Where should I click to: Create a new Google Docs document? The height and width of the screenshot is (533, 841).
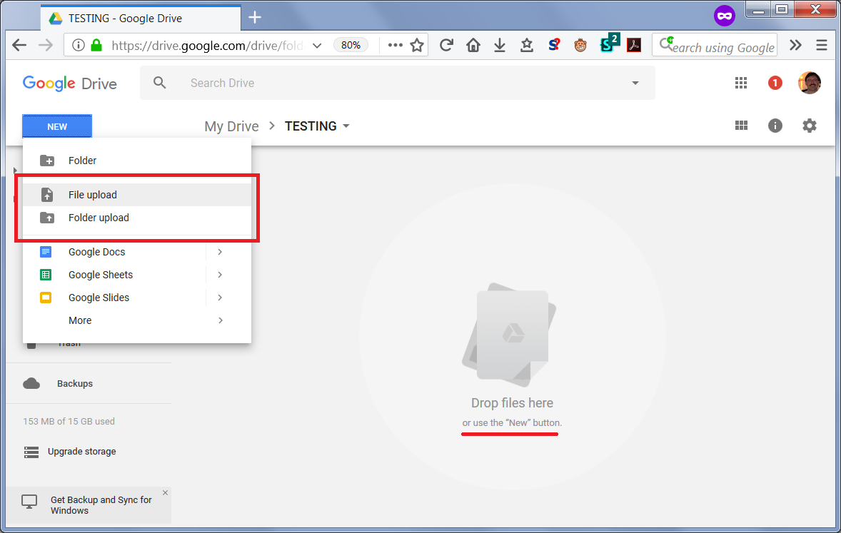pyautogui.click(x=114, y=251)
